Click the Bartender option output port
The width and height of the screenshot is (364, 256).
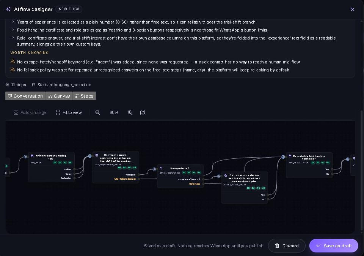click(74, 178)
